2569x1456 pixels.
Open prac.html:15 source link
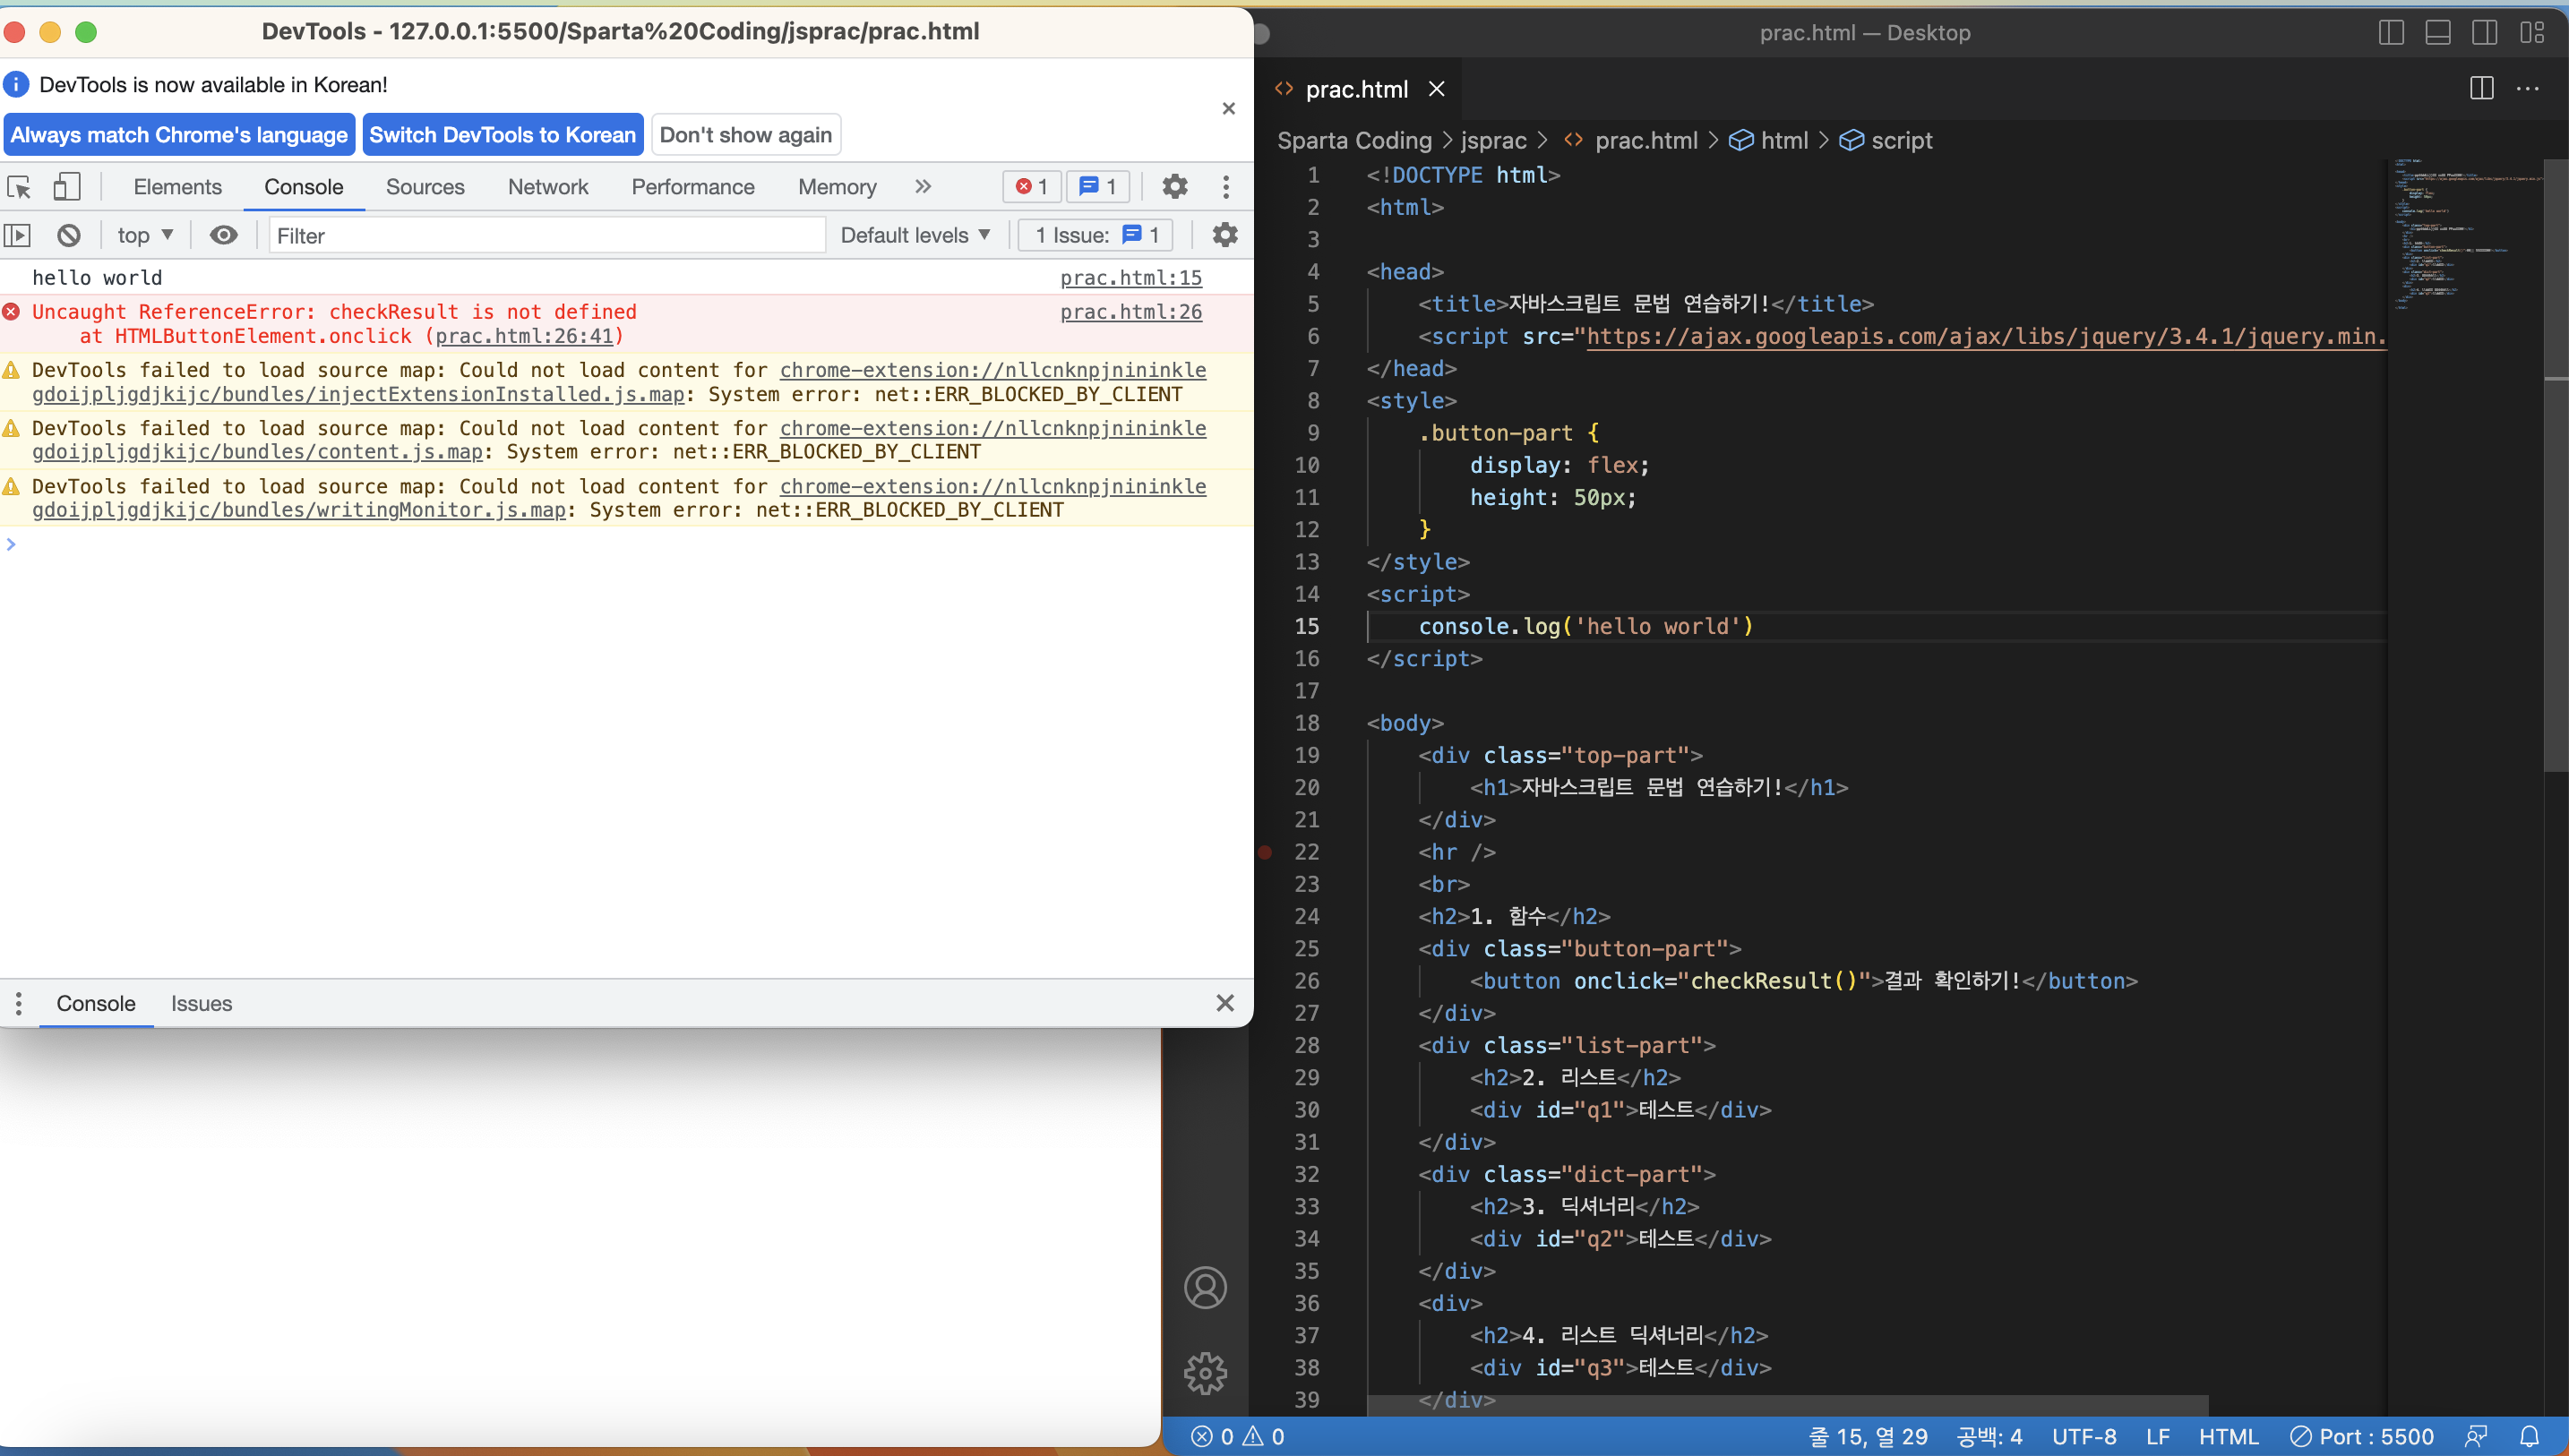pyautogui.click(x=1131, y=278)
